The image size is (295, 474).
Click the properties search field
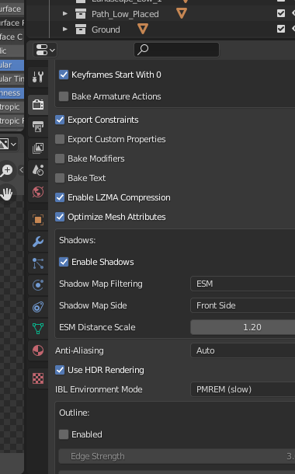pyautogui.click(x=177, y=50)
